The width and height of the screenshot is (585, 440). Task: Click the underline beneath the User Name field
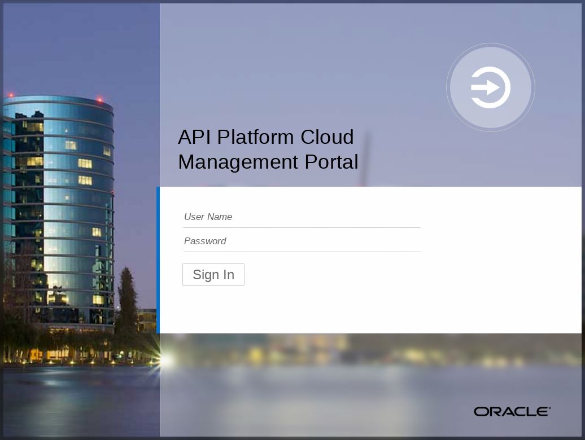tap(302, 227)
